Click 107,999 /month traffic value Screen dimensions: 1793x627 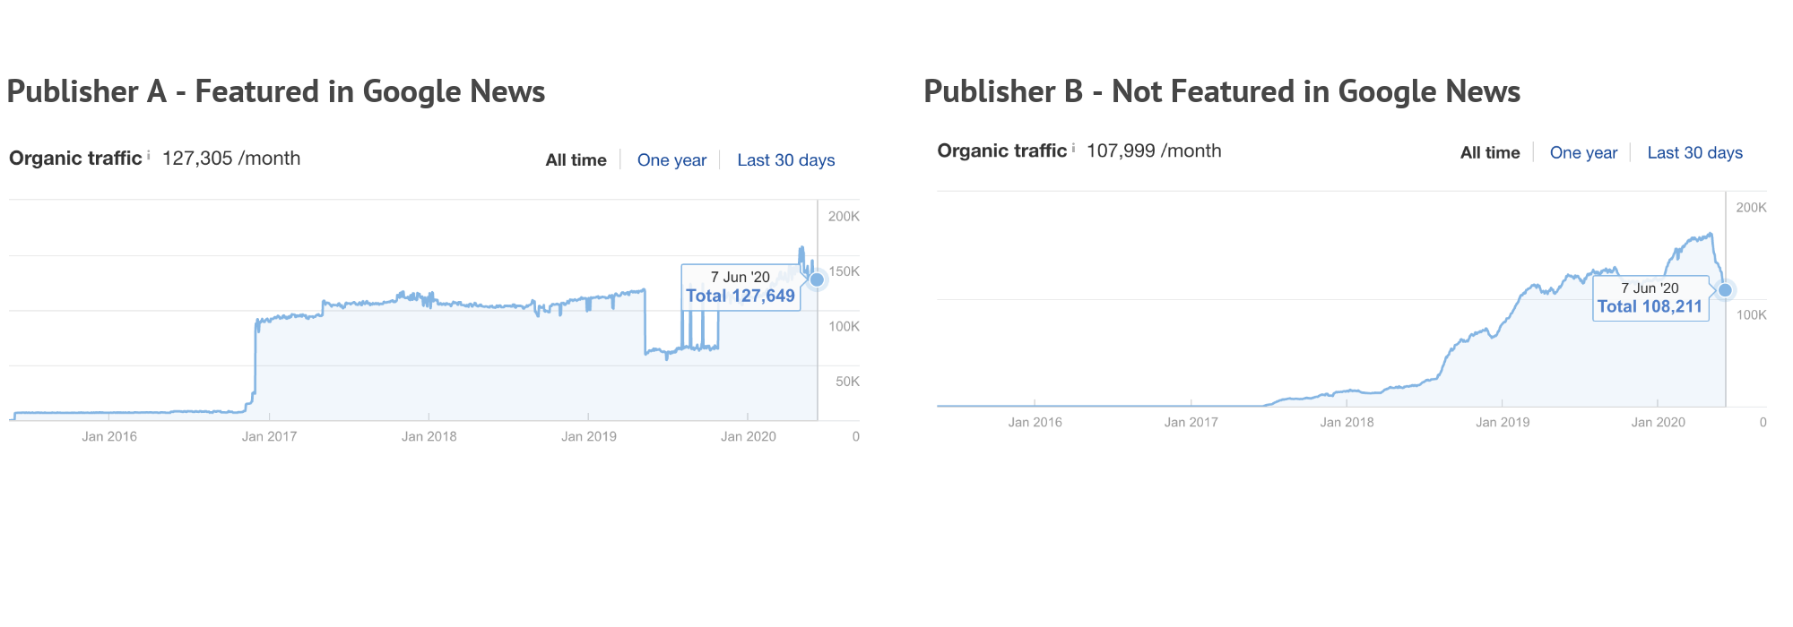coord(1154,150)
